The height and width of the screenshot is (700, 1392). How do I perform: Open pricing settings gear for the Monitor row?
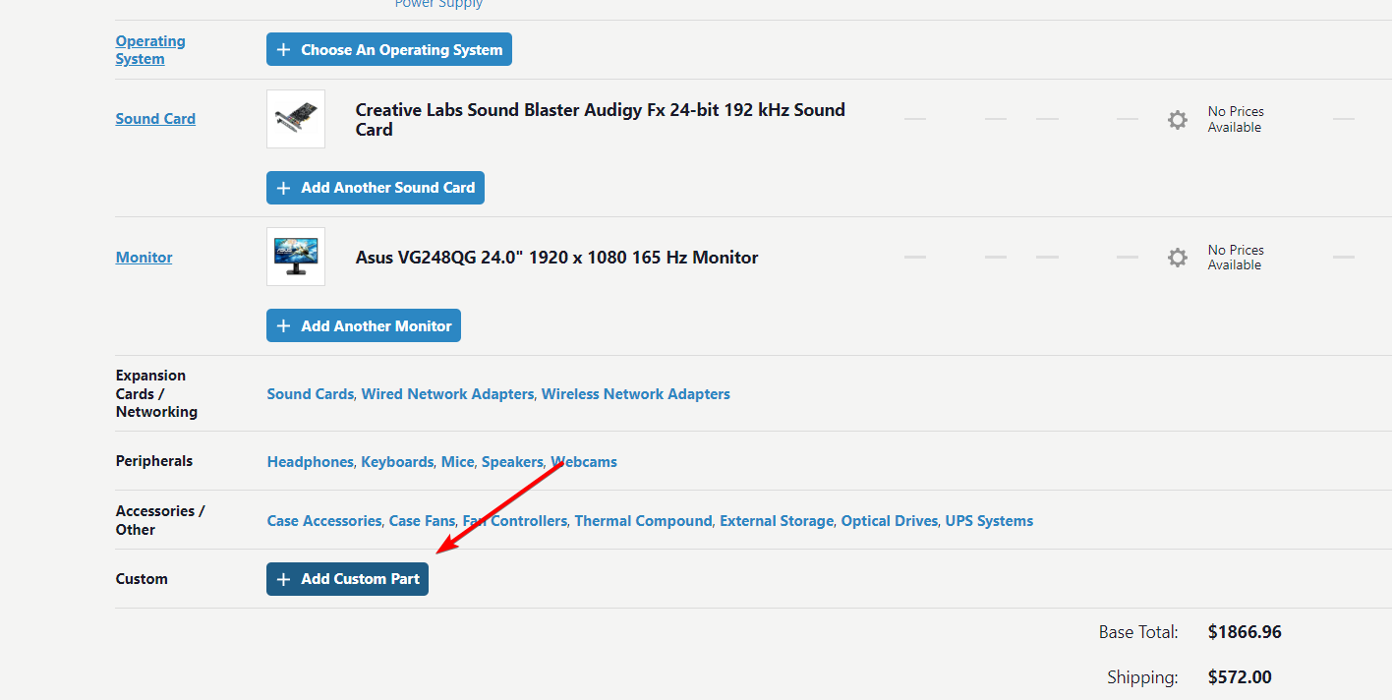tap(1177, 257)
